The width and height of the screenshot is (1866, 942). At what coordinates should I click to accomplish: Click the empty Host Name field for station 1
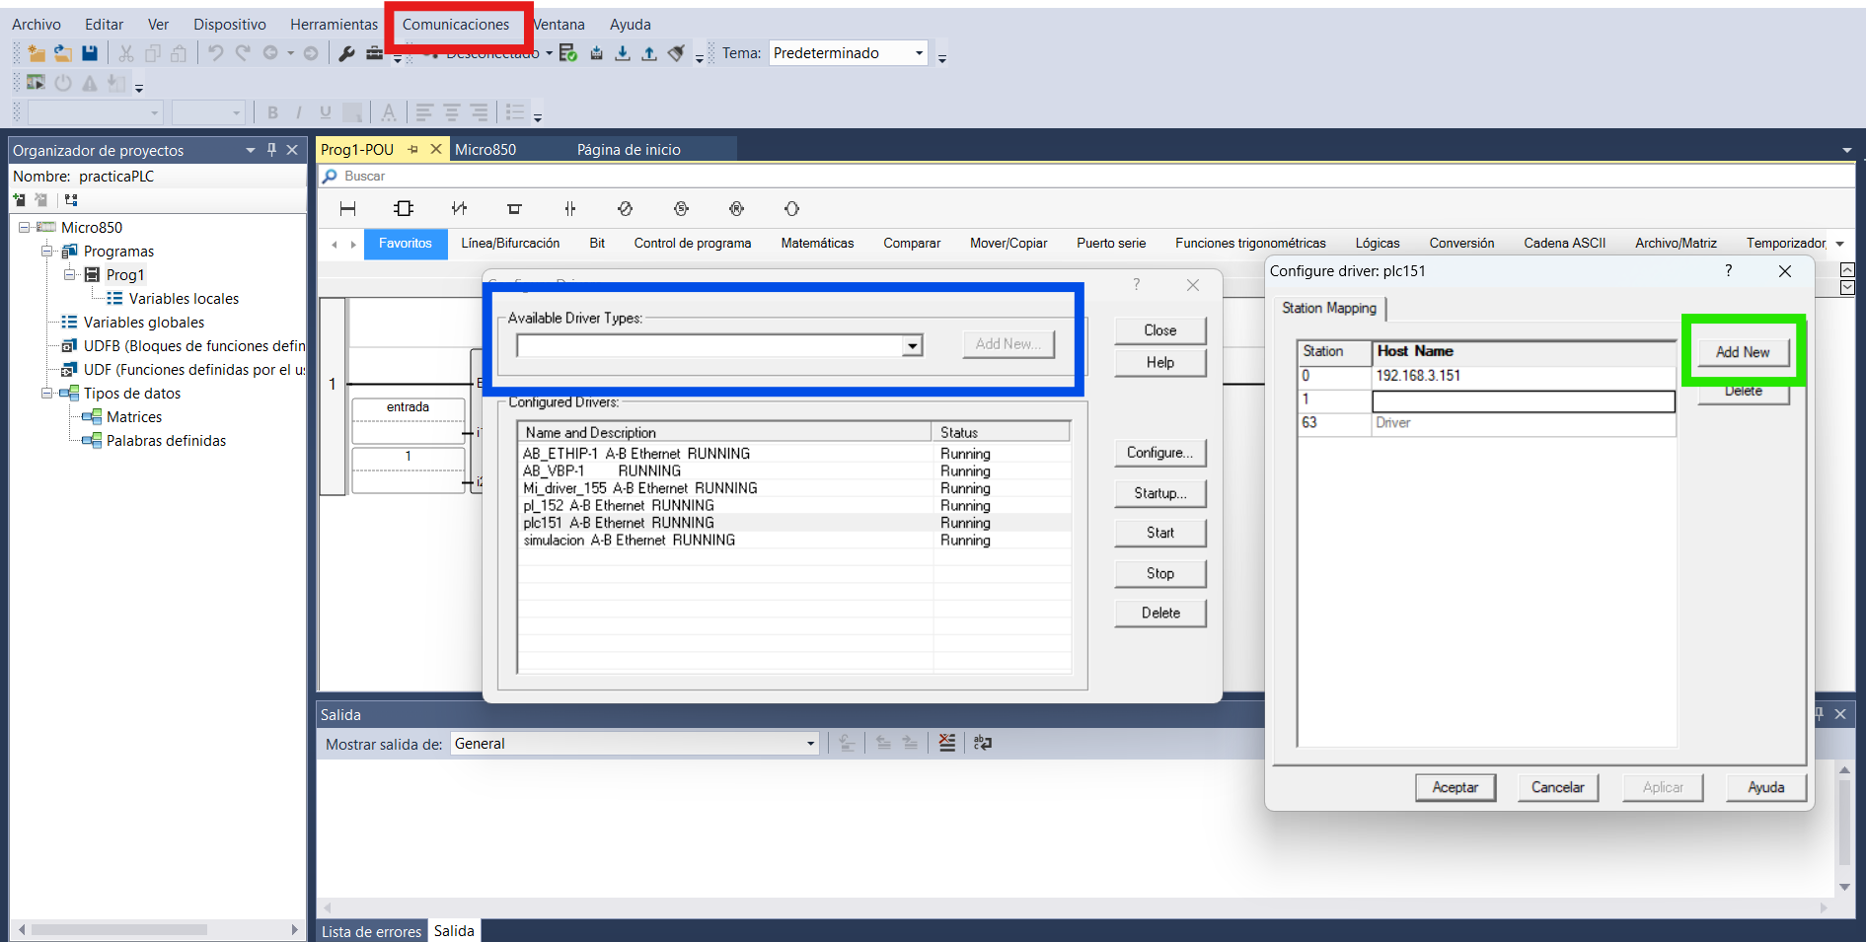pyautogui.click(x=1524, y=400)
